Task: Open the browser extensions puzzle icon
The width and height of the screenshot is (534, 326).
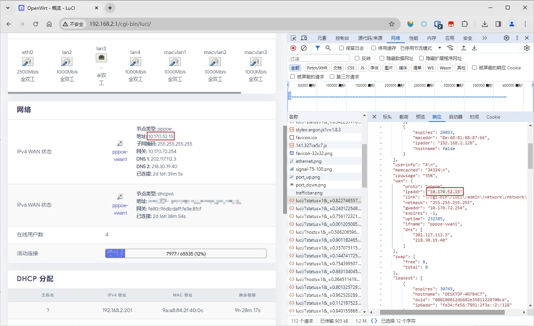Action: click(x=465, y=24)
